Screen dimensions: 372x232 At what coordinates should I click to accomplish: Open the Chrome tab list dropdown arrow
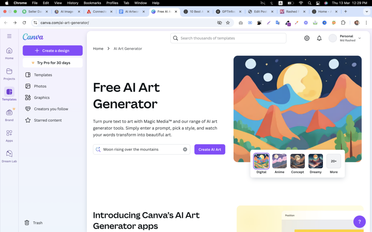click(367, 11)
